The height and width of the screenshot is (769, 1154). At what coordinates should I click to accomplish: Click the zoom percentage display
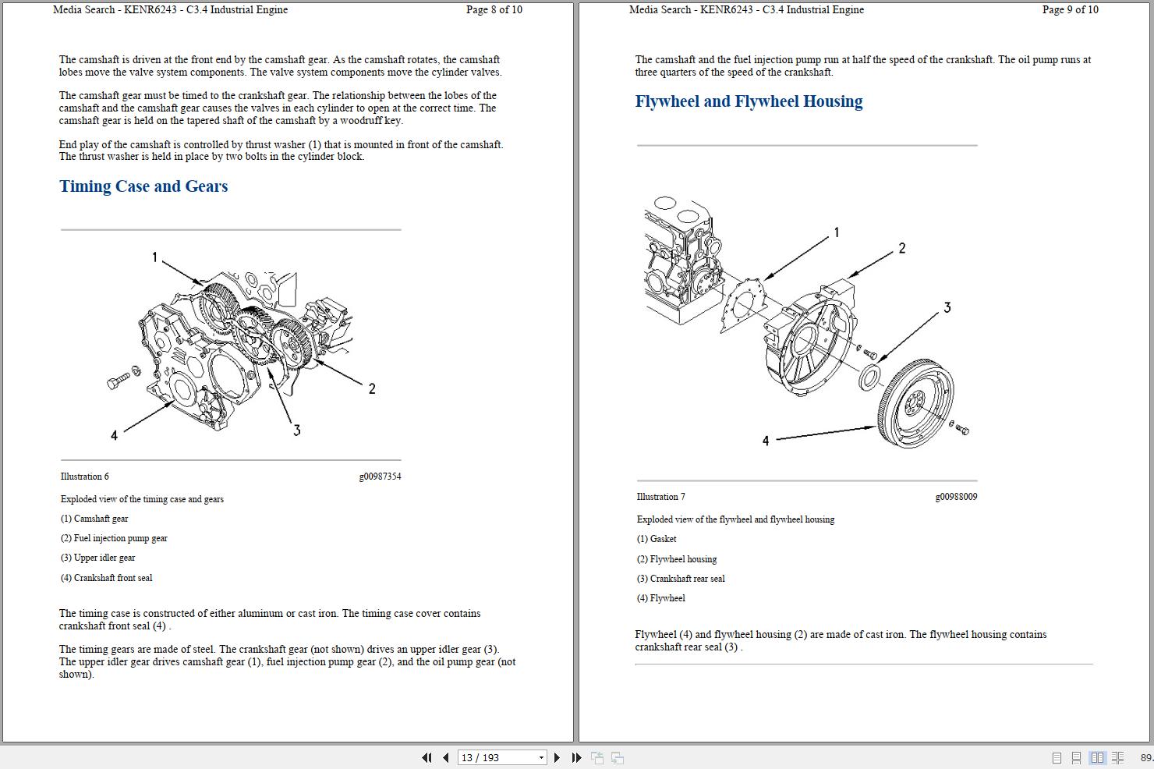coord(1144,757)
